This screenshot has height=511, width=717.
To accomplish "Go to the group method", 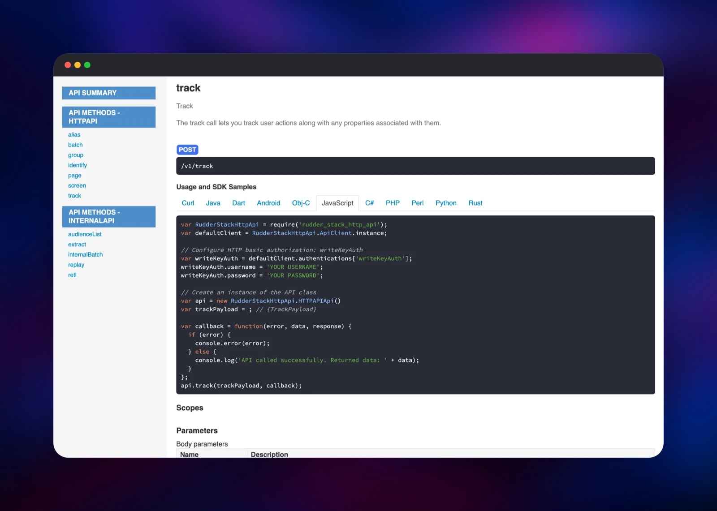I will [76, 155].
